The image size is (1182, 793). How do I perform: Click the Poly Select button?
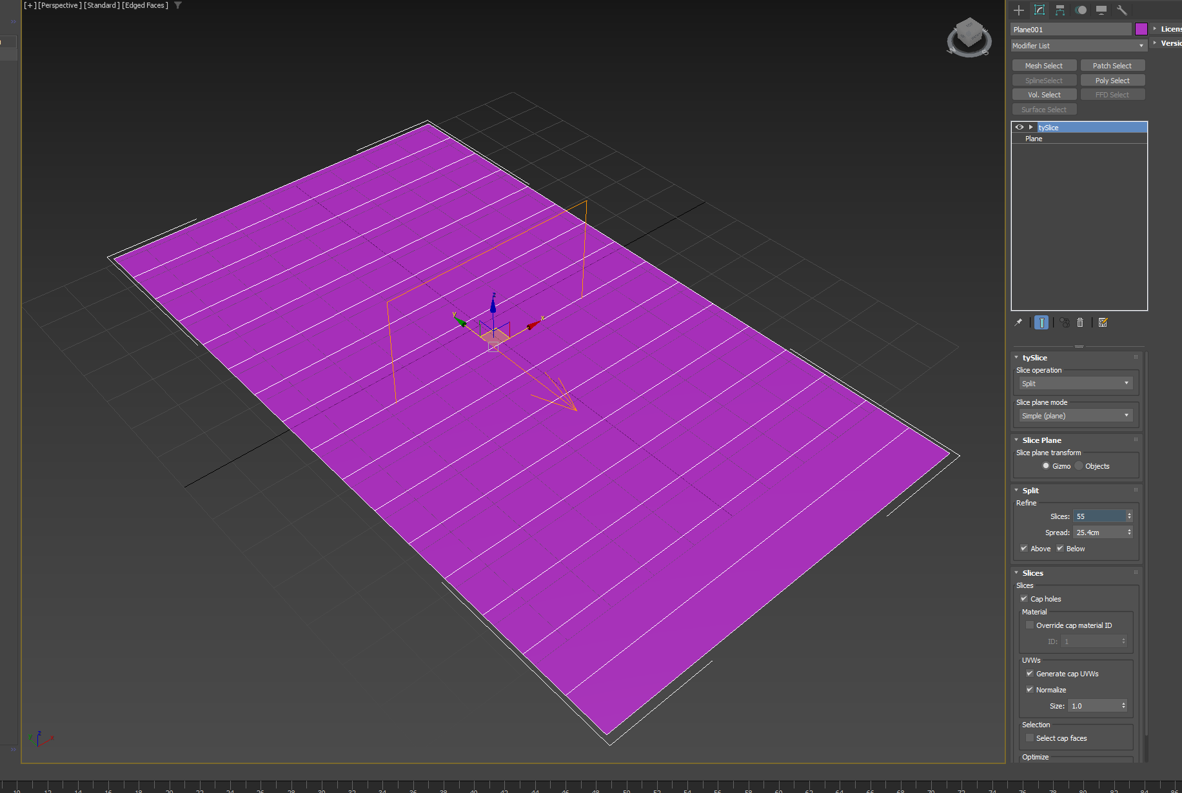coord(1112,81)
